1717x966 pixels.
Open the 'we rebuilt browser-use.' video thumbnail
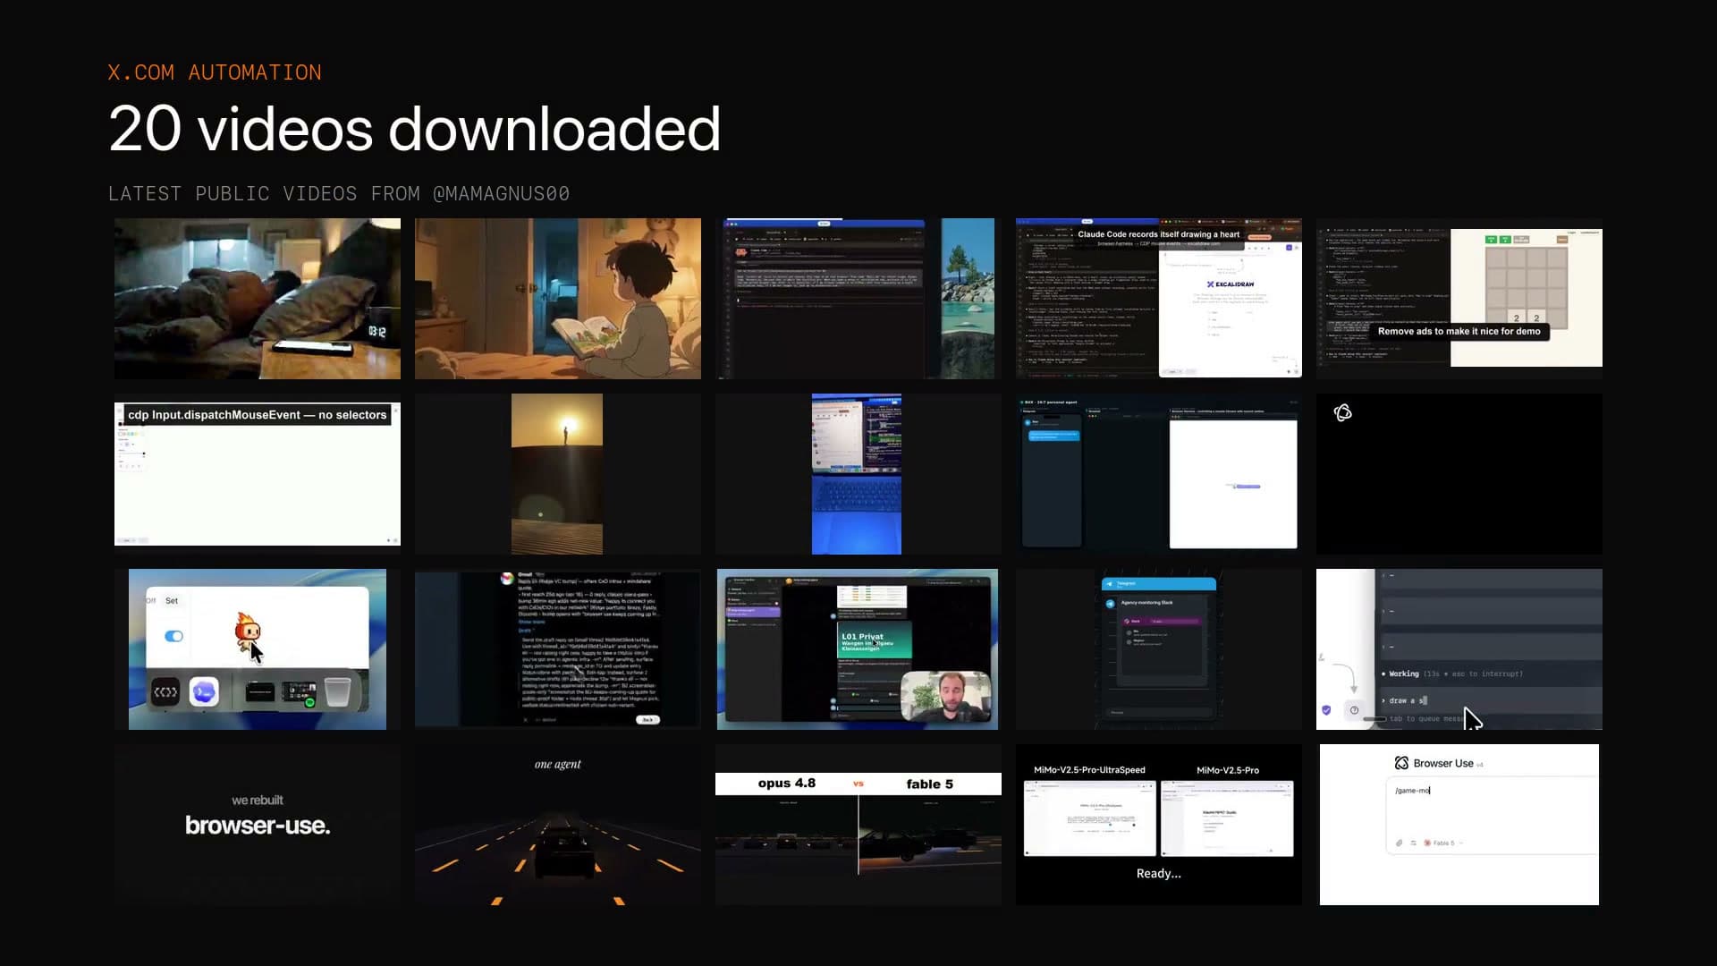click(258, 825)
